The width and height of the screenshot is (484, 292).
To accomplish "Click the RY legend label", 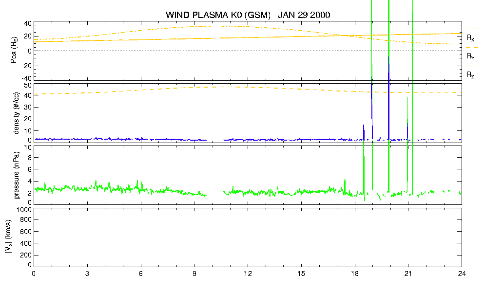I will [x=471, y=56].
